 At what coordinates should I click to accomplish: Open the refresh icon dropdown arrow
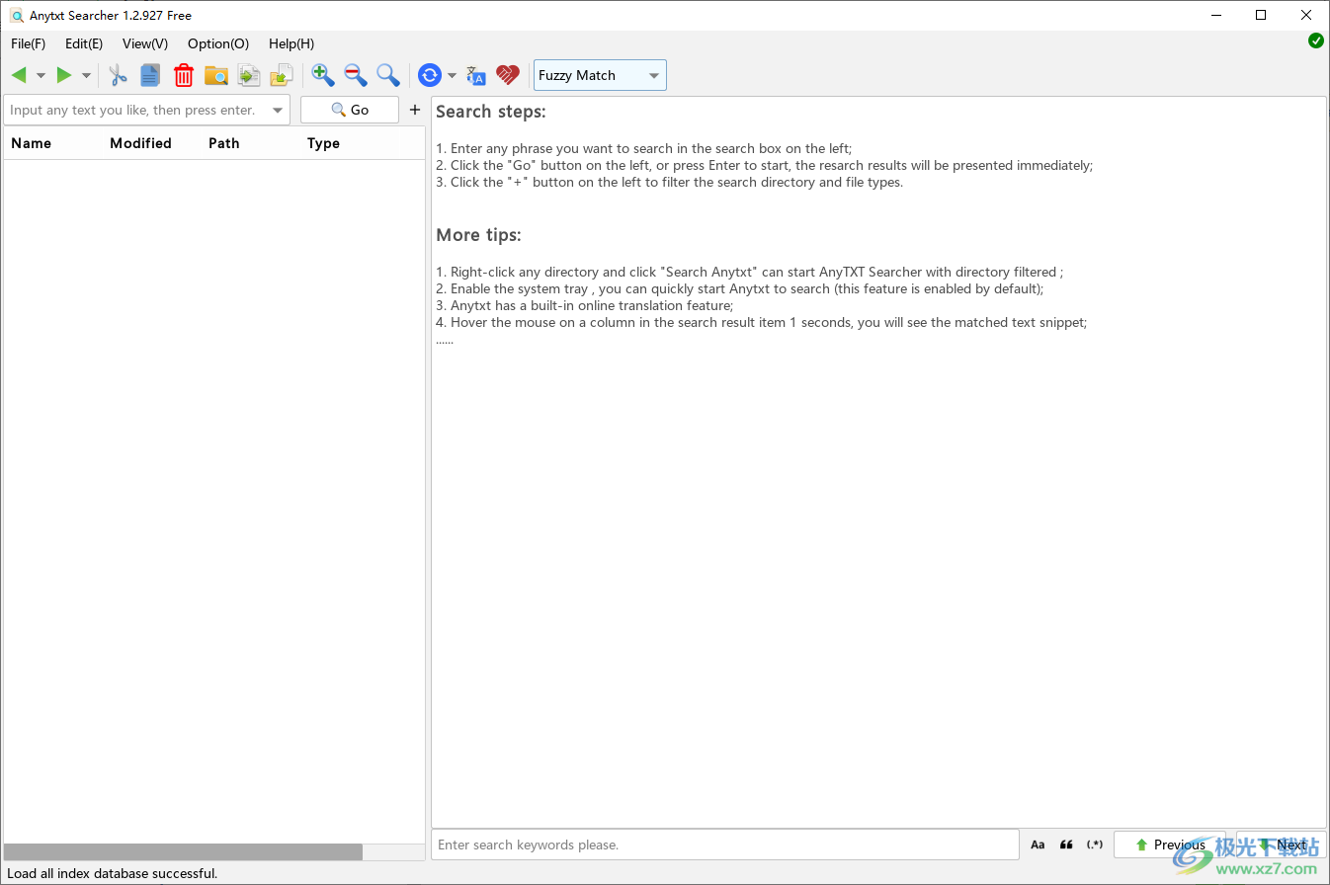(x=452, y=76)
